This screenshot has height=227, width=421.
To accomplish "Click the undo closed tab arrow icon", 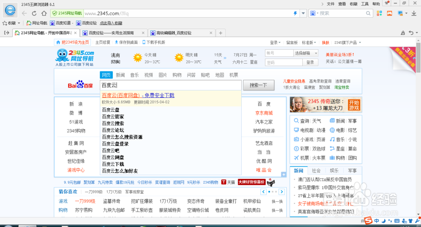I will pos(411,32).
